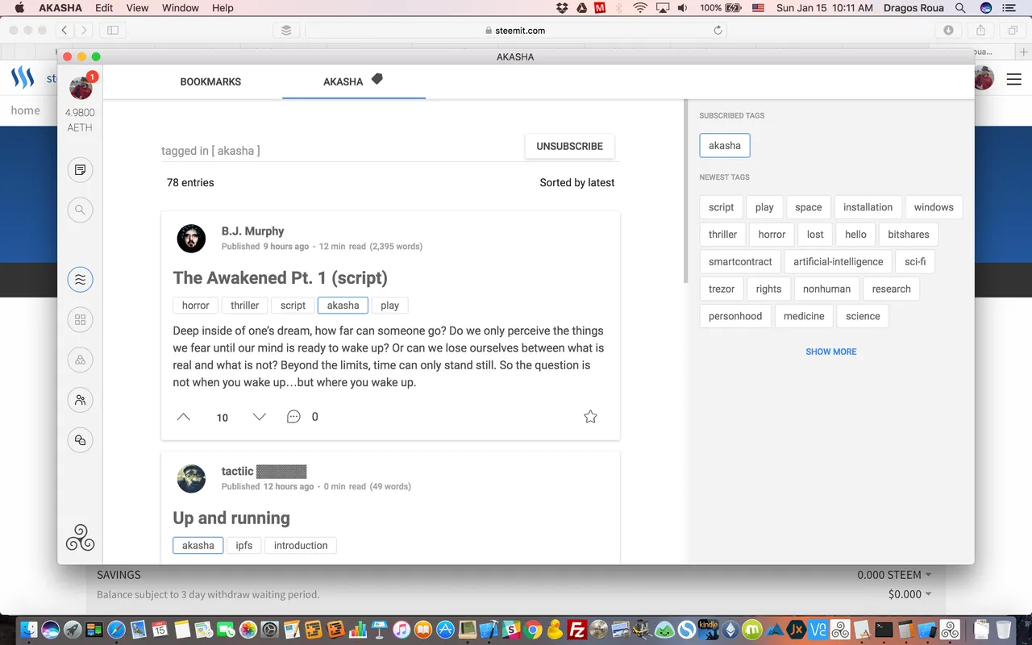Screen dimensions: 1032x645
Task: Click SHOW MORE tags link
Action: (x=831, y=352)
